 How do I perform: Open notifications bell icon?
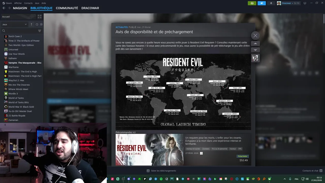271,3
